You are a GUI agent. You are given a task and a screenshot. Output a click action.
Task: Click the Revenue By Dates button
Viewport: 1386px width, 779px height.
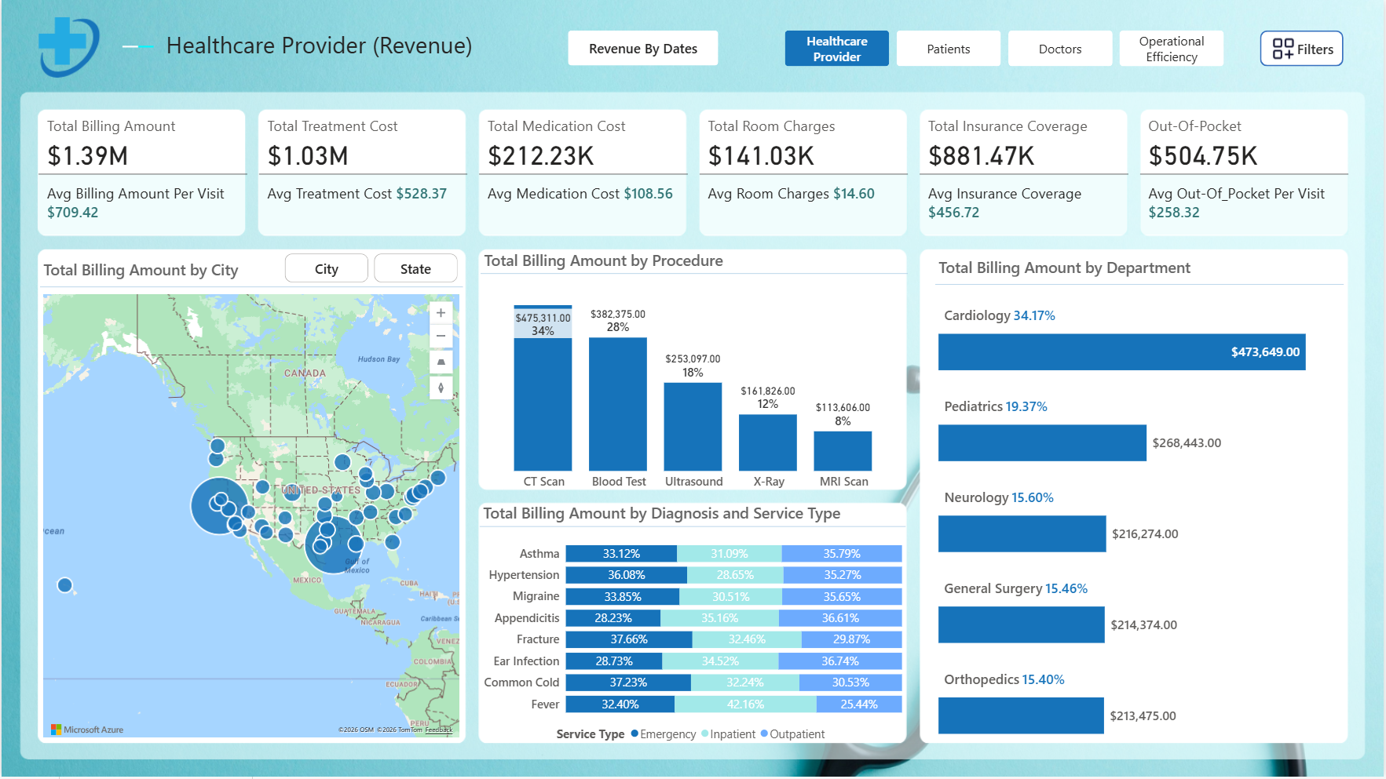(643, 49)
